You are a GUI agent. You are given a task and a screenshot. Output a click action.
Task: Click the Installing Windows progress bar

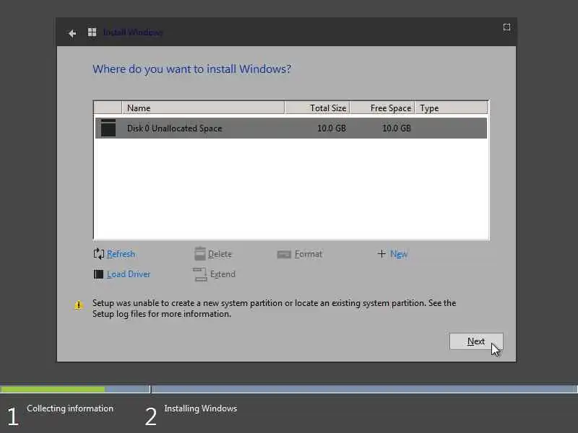coord(364,389)
